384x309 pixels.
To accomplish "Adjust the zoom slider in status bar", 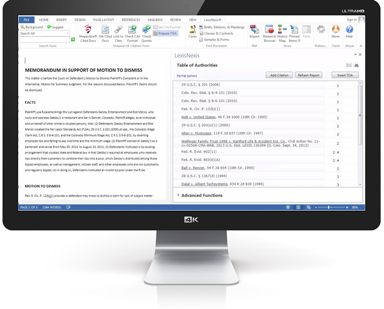I will pos(329,207).
